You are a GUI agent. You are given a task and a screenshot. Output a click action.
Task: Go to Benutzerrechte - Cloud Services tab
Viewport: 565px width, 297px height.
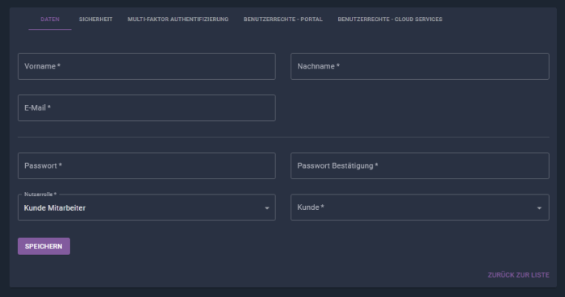click(x=390, y=19)
